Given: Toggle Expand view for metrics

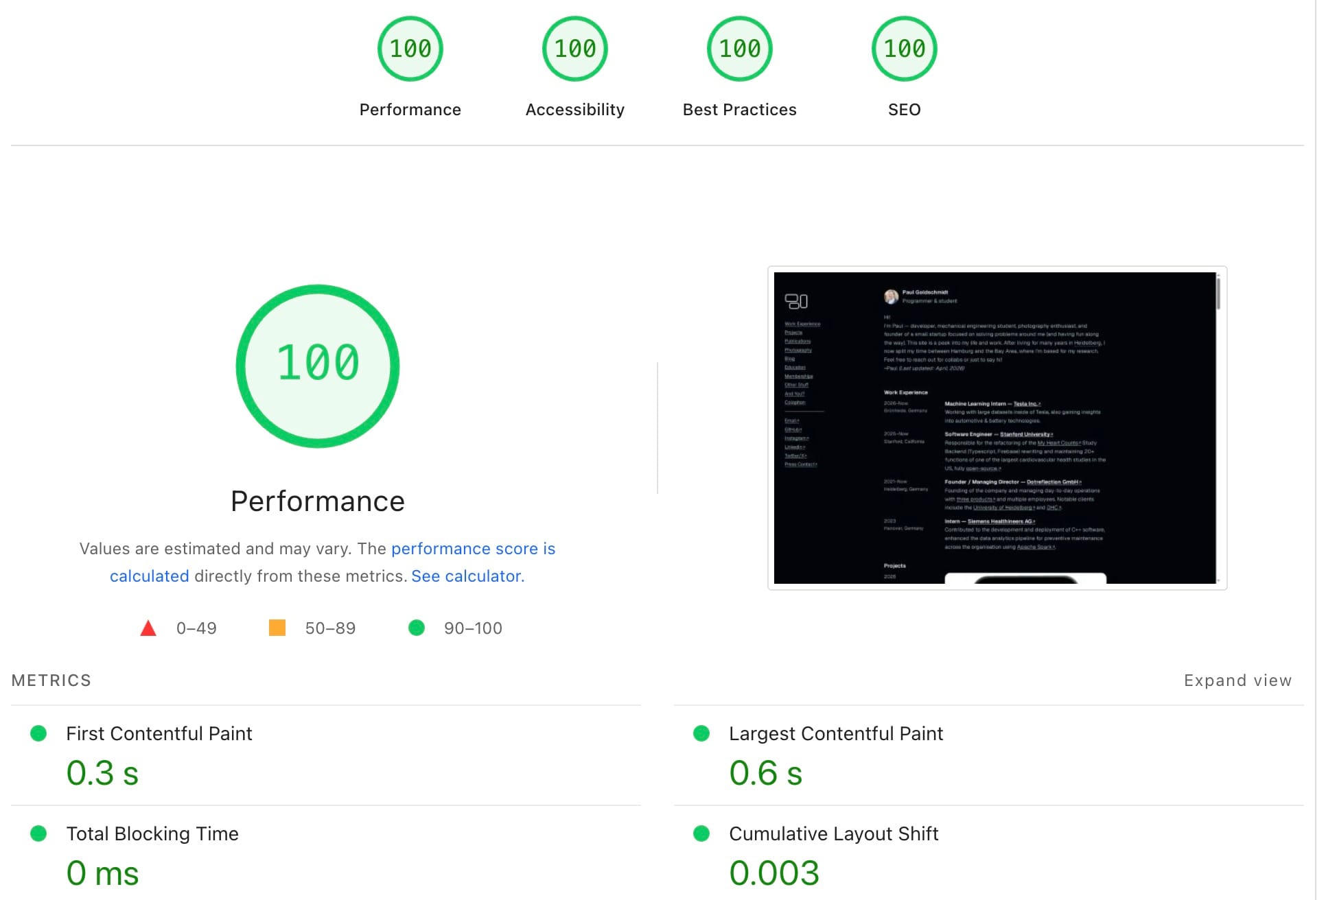Looking at the screenshot, I should (1237, 680).
